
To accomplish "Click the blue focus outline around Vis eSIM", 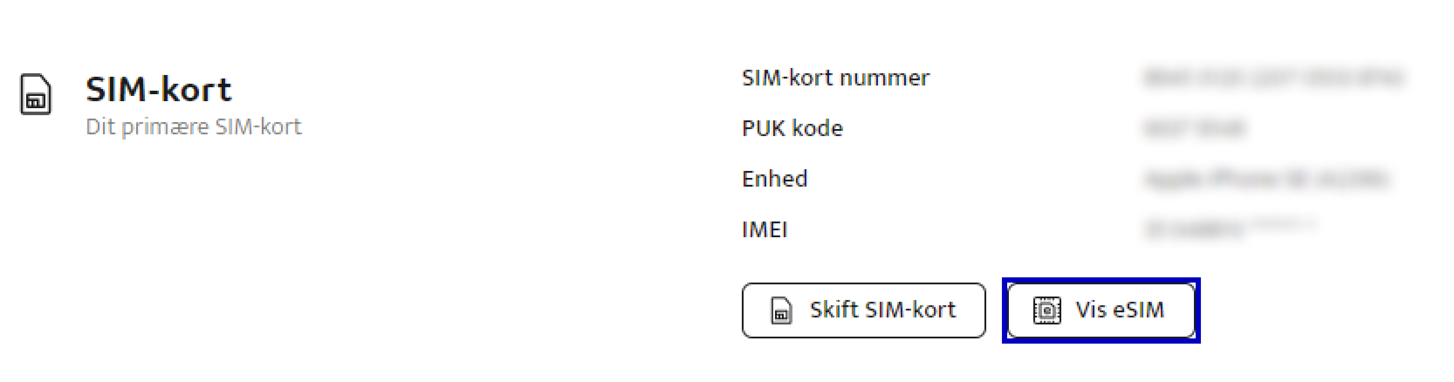I will click(x=1101, y=280).
